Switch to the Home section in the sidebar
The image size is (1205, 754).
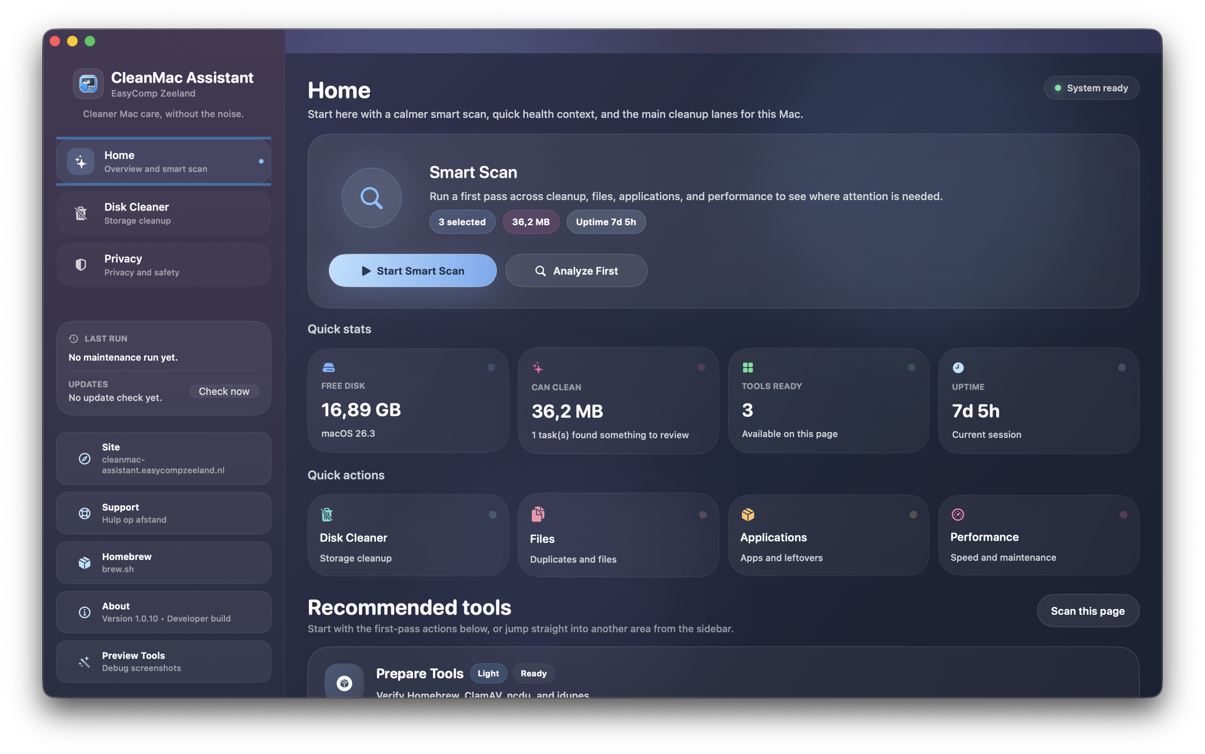click(x=163, y=161)
